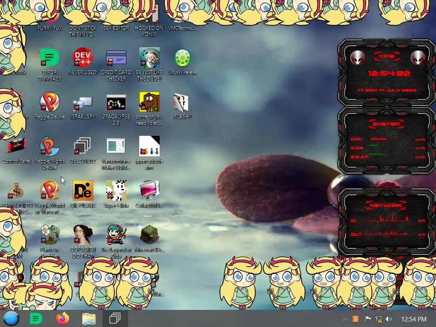The image size is (436, 327).
Task: Click the 12:54 PM taskbar clock
Action: pos(414,319)
